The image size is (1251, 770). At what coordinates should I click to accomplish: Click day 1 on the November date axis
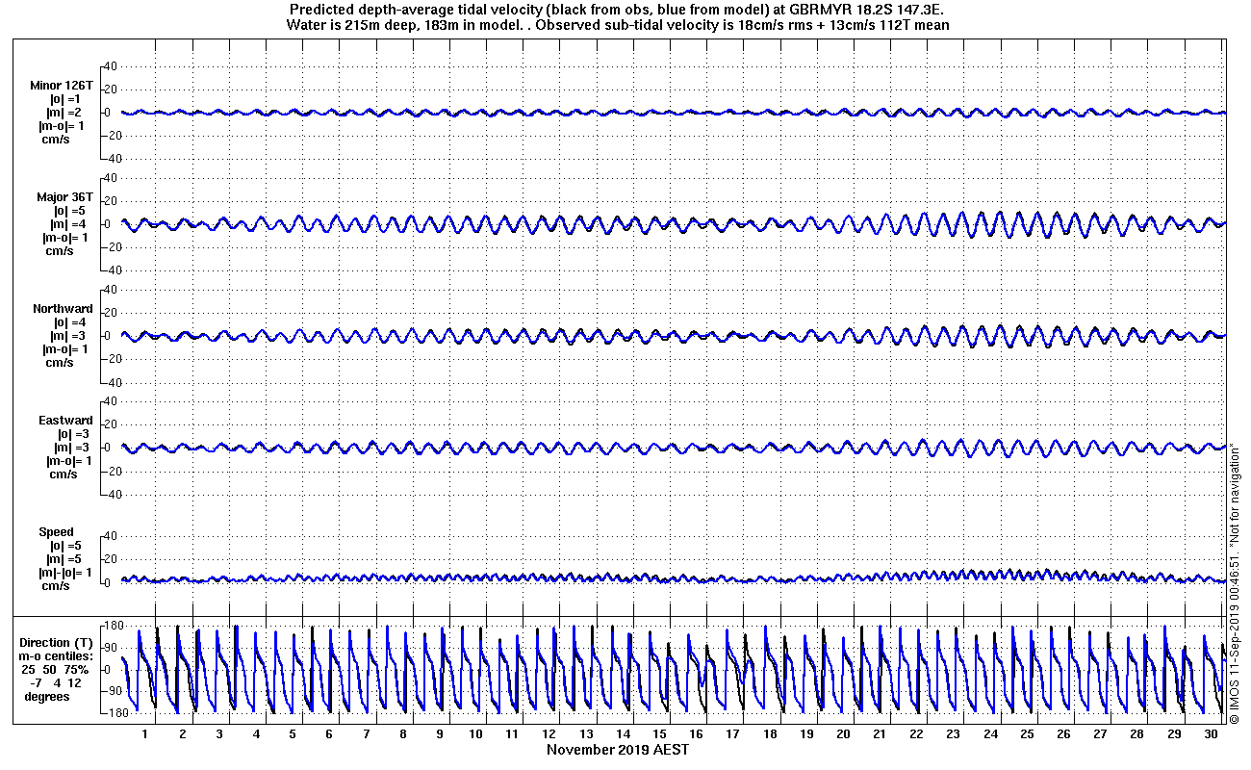click(145, 734)
